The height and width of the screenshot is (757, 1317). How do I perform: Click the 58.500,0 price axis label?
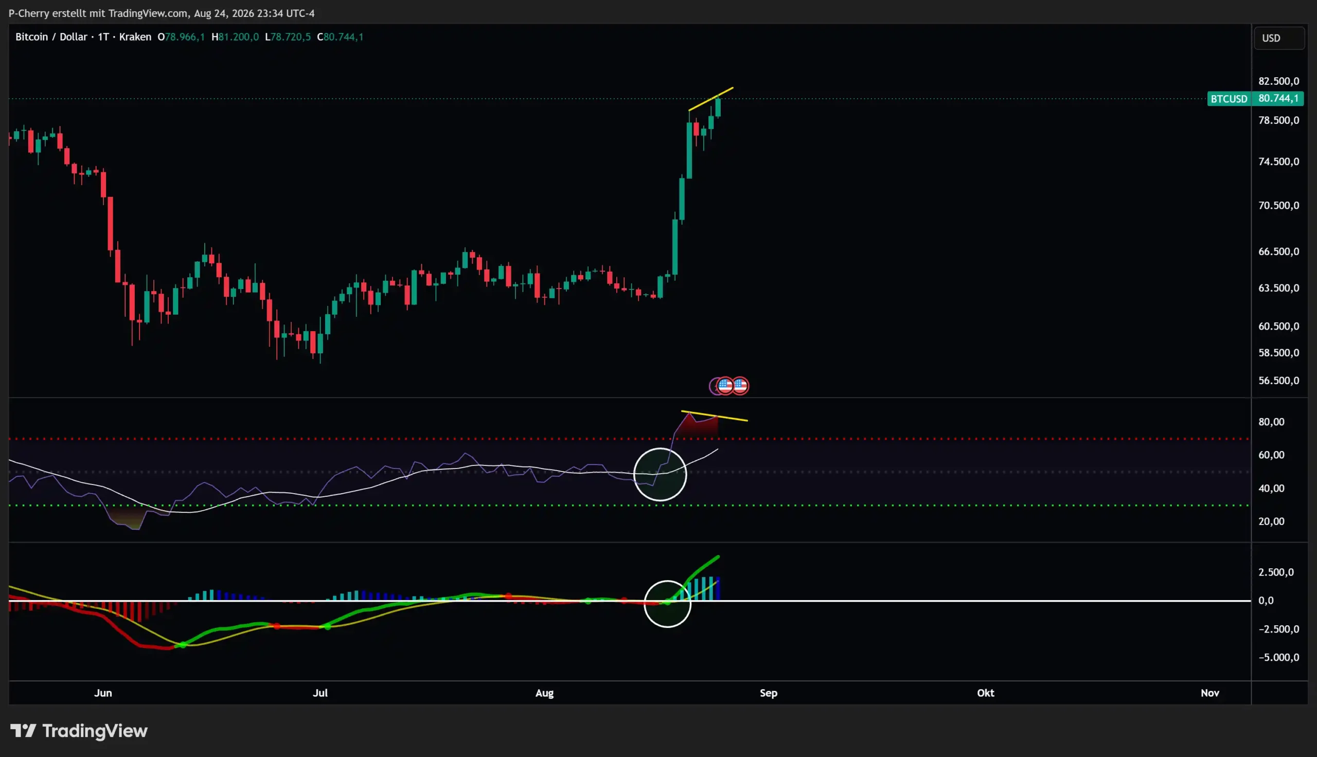pyautogui.click(x=1278, y=353)
